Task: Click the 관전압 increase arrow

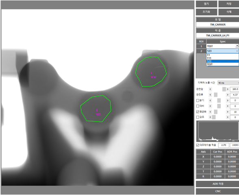Action: pos(228,89)
